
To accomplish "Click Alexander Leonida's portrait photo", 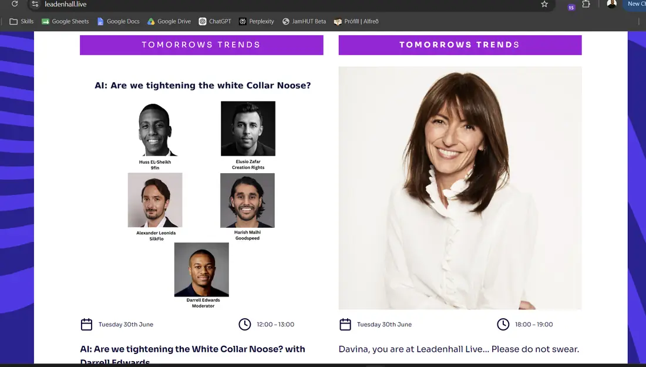I will 155,200.
